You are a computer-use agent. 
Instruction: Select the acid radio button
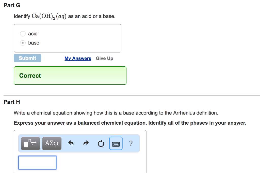click(x=23, y=34)
